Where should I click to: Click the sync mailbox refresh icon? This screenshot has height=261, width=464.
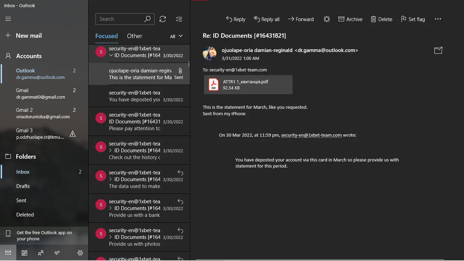click(x=163, y=19)
